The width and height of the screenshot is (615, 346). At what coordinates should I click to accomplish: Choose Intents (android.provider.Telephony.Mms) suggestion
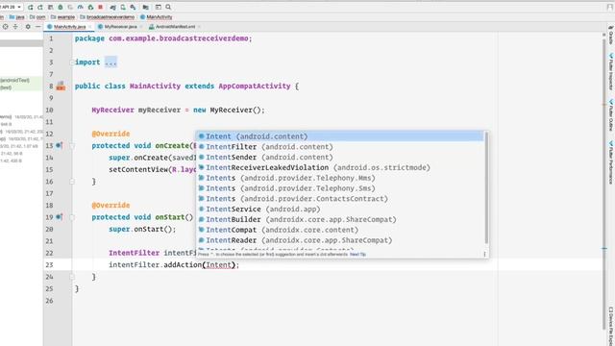point(340,178)
